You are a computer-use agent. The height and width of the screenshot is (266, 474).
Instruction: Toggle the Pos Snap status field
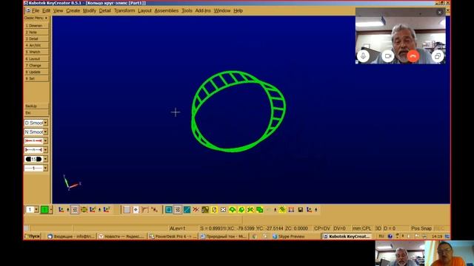(421, 228)
